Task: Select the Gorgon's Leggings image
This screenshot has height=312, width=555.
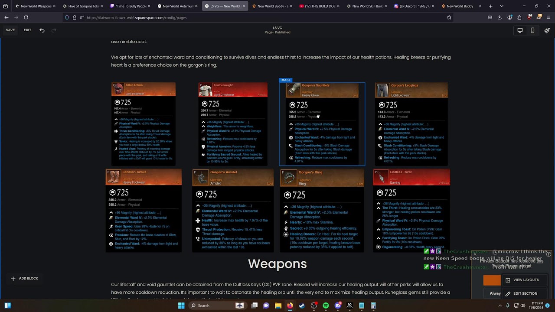Action: [x=411, y=124]
